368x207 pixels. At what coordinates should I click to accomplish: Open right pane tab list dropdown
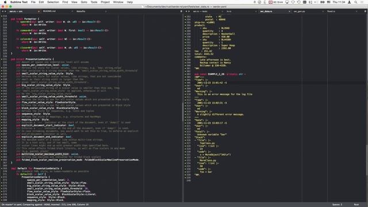pyautogui.click(x=366, y=11)
